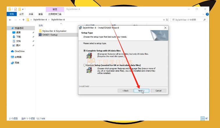The image size is (220, 128).
Task: Select Custom Setup radio option
Action: tap(85, 65)
